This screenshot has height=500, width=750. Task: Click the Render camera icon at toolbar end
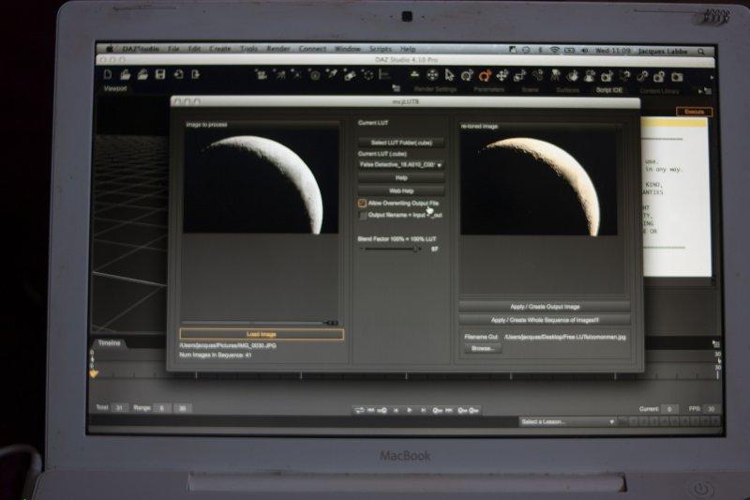(676, 77)
